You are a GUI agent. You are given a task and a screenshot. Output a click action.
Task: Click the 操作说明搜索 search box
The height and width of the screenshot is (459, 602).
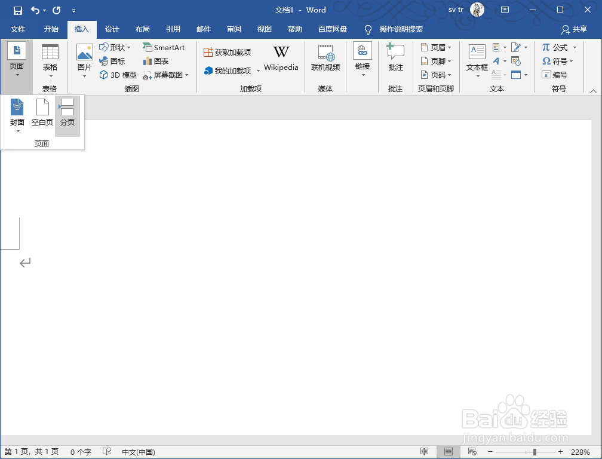point(401,29)
